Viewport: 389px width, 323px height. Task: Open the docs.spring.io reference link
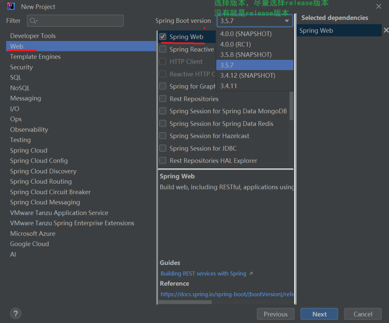pyautogui.click(x=227, y=294)
